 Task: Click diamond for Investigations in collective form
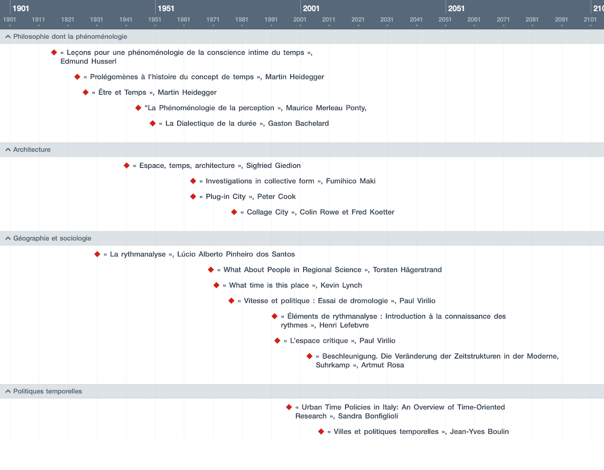193,181
